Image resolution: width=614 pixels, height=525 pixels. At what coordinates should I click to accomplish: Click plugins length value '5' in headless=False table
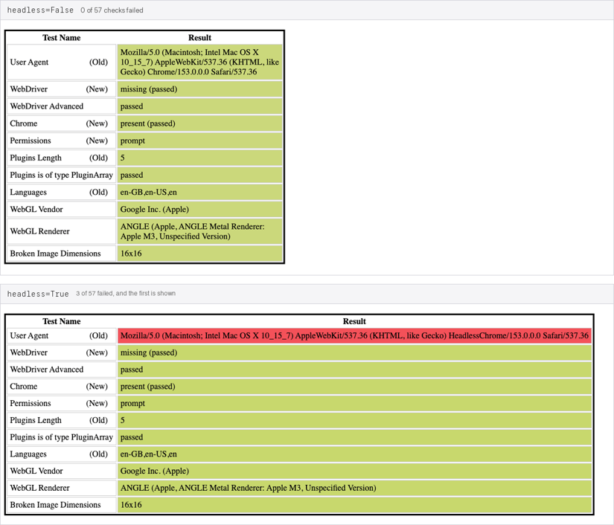199,158
